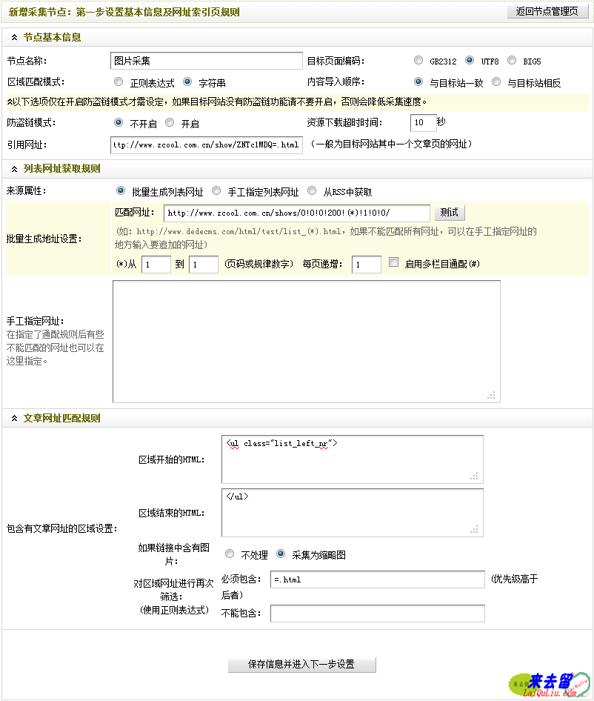The height and width of the screenshot is (701, 594).
Task: Click the 文章网址匹配规则 section heading
Action: [61, 419]
